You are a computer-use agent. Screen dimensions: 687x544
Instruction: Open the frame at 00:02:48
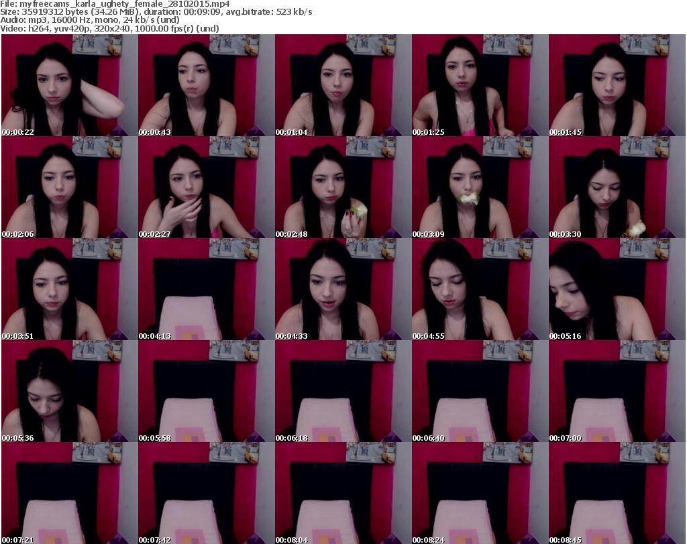[343, 187]
